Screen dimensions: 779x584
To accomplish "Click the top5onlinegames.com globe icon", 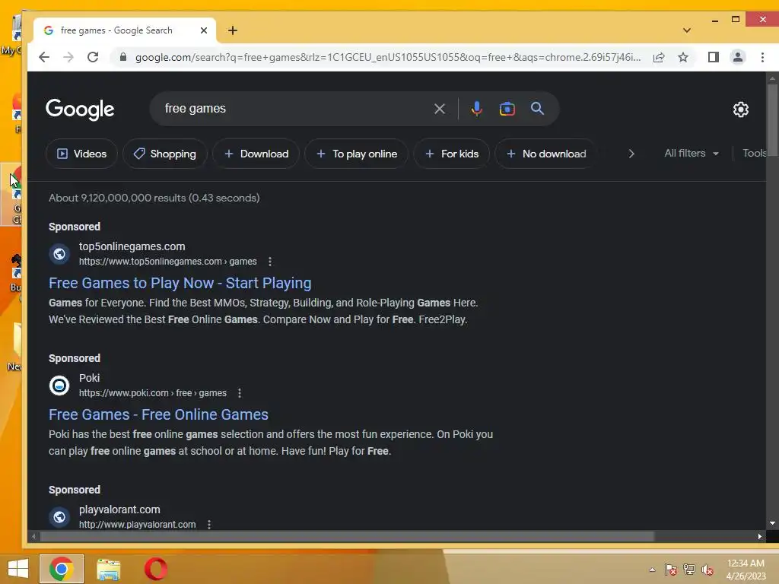I will [x=59, y=254].
